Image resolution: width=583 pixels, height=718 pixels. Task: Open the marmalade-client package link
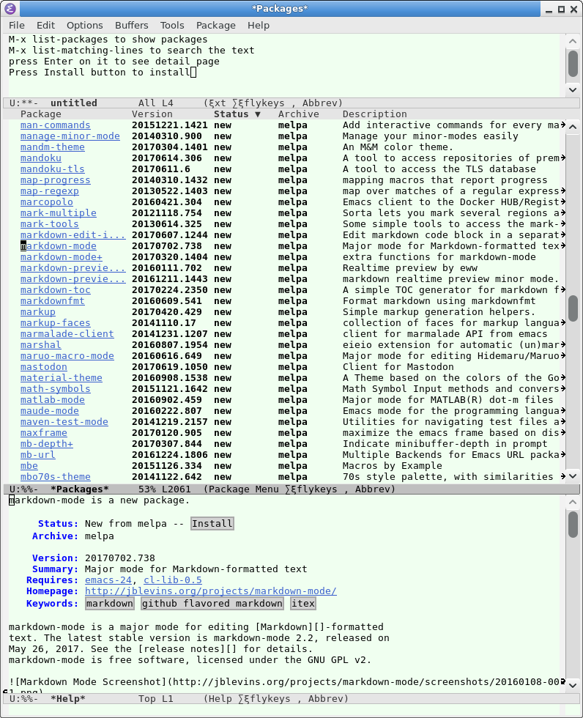coord(67,334)
